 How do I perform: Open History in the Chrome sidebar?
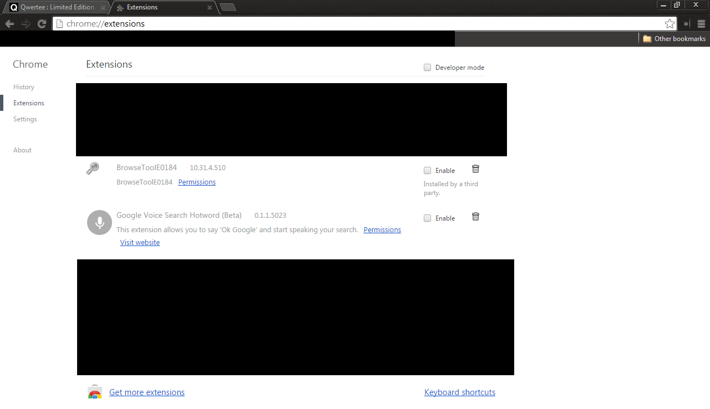[x=24, y=87]
